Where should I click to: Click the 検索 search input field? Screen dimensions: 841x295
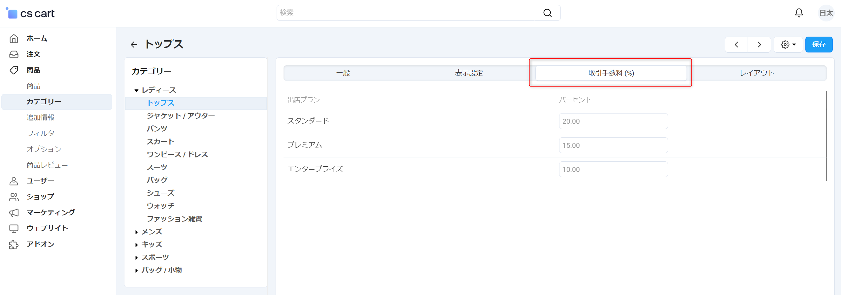pyautogui.click(x=409, y=13)
